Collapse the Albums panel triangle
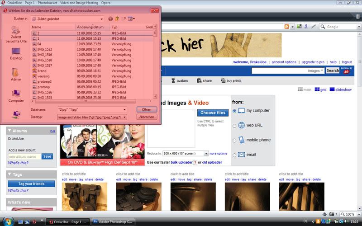362x226 pixels. click(10, 131)
